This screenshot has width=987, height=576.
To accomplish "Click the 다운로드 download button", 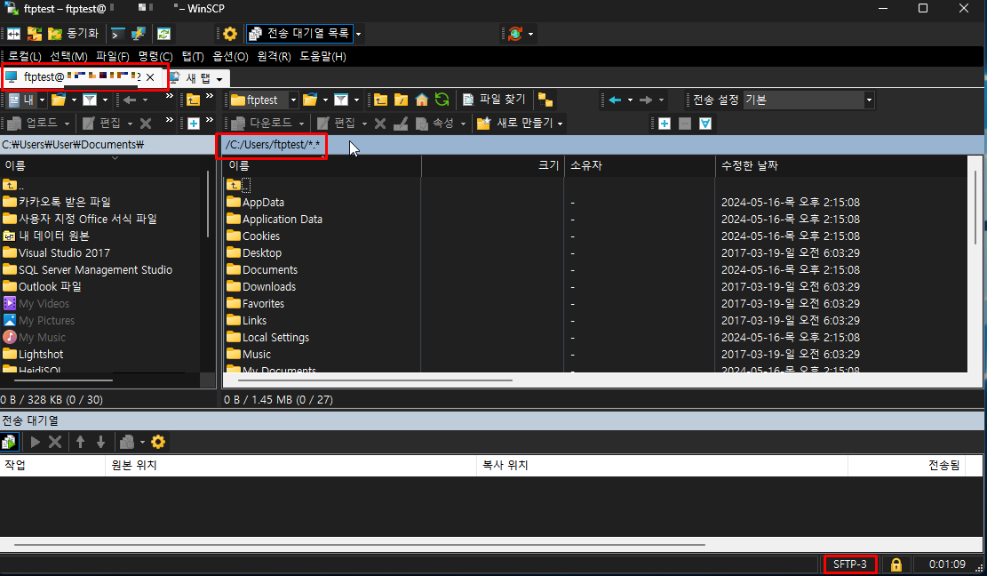I will (x=262, y=124).
